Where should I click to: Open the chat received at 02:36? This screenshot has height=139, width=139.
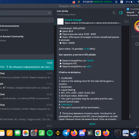(27, 96)
